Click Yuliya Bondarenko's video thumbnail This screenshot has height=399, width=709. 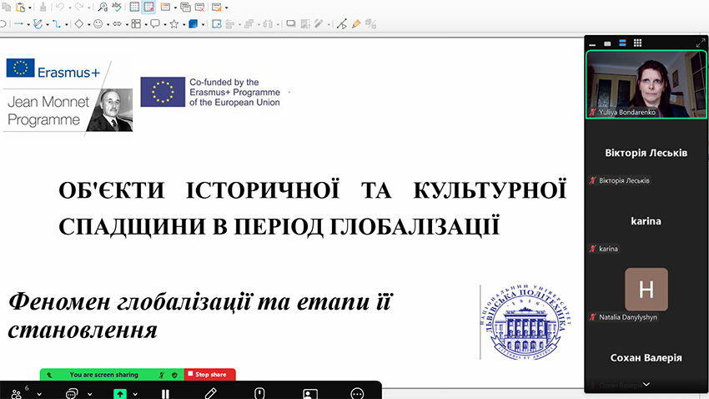click(646, 83)
